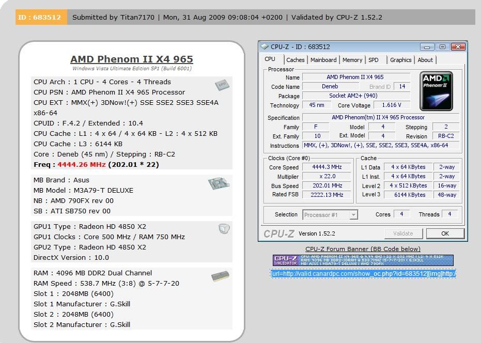Click the Brand ID value 14
The height and width of the screenshot is (343, 481).
pos(402,86)
